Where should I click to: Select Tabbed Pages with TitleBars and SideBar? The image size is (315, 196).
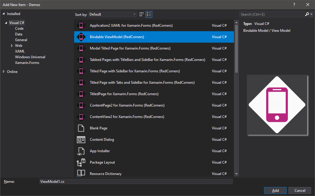(154, 60)
